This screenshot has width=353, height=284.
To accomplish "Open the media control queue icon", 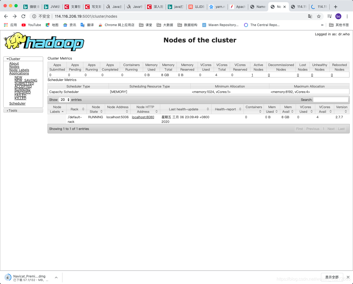I will click(x=329, y=16).
